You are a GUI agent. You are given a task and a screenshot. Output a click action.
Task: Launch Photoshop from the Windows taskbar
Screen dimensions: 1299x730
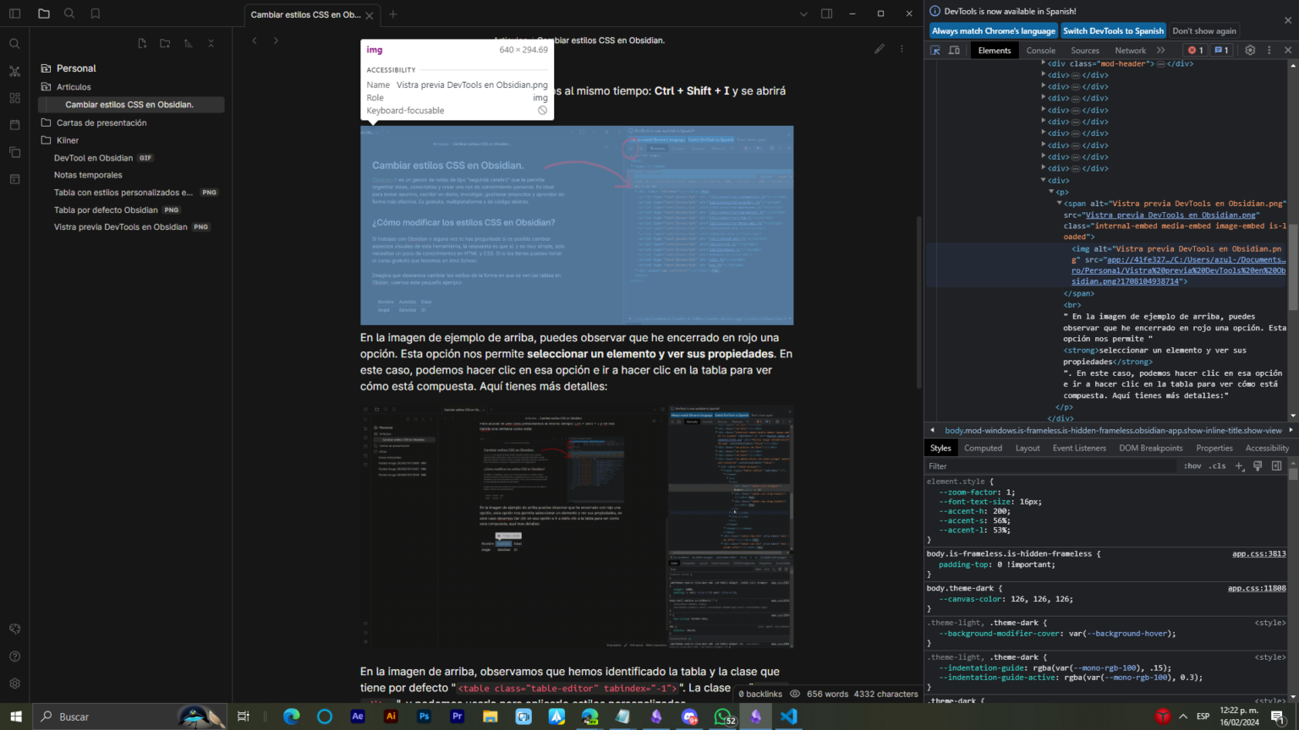point(424,716)
